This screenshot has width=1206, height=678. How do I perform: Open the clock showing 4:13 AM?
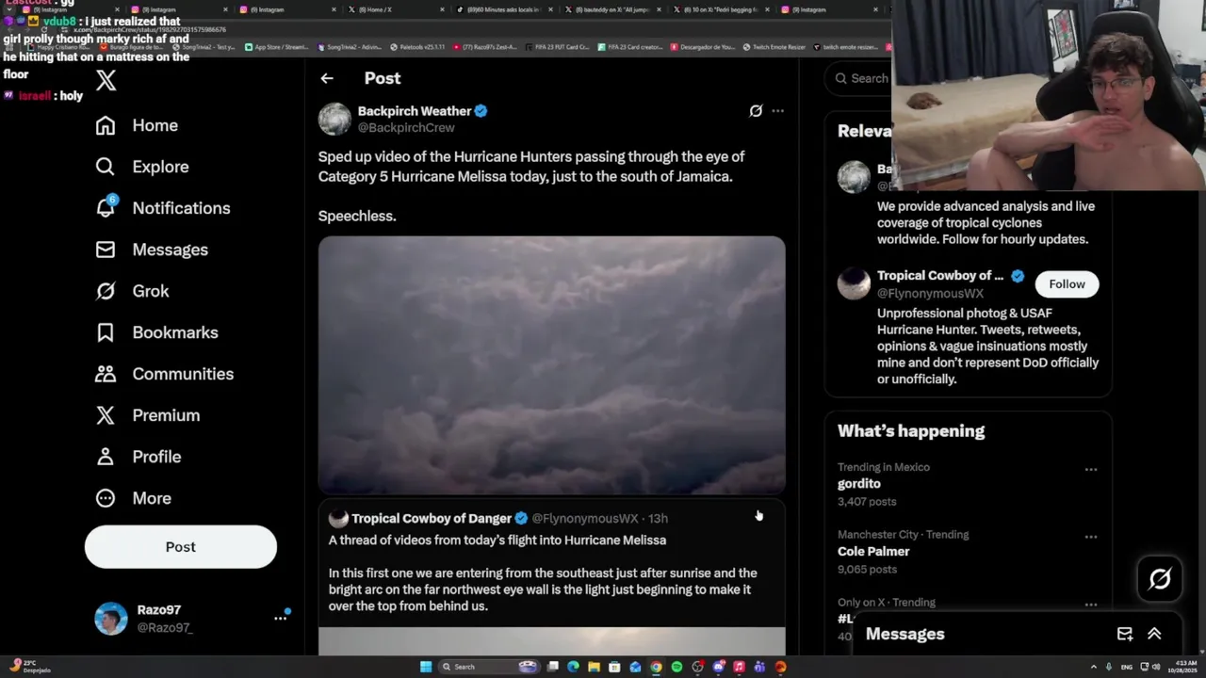point(1182,667)
